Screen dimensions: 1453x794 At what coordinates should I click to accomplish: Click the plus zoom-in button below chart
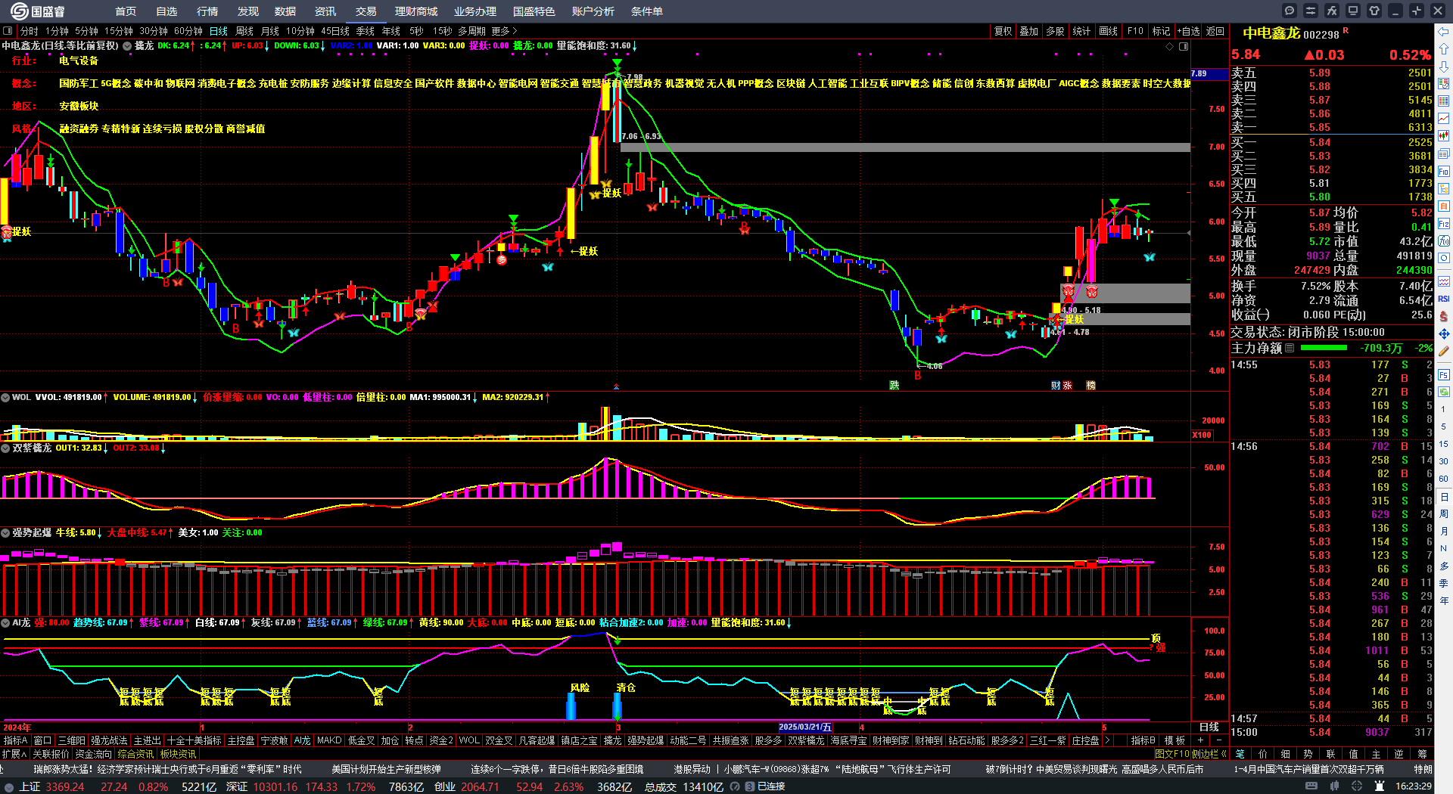click(1200, 740)
